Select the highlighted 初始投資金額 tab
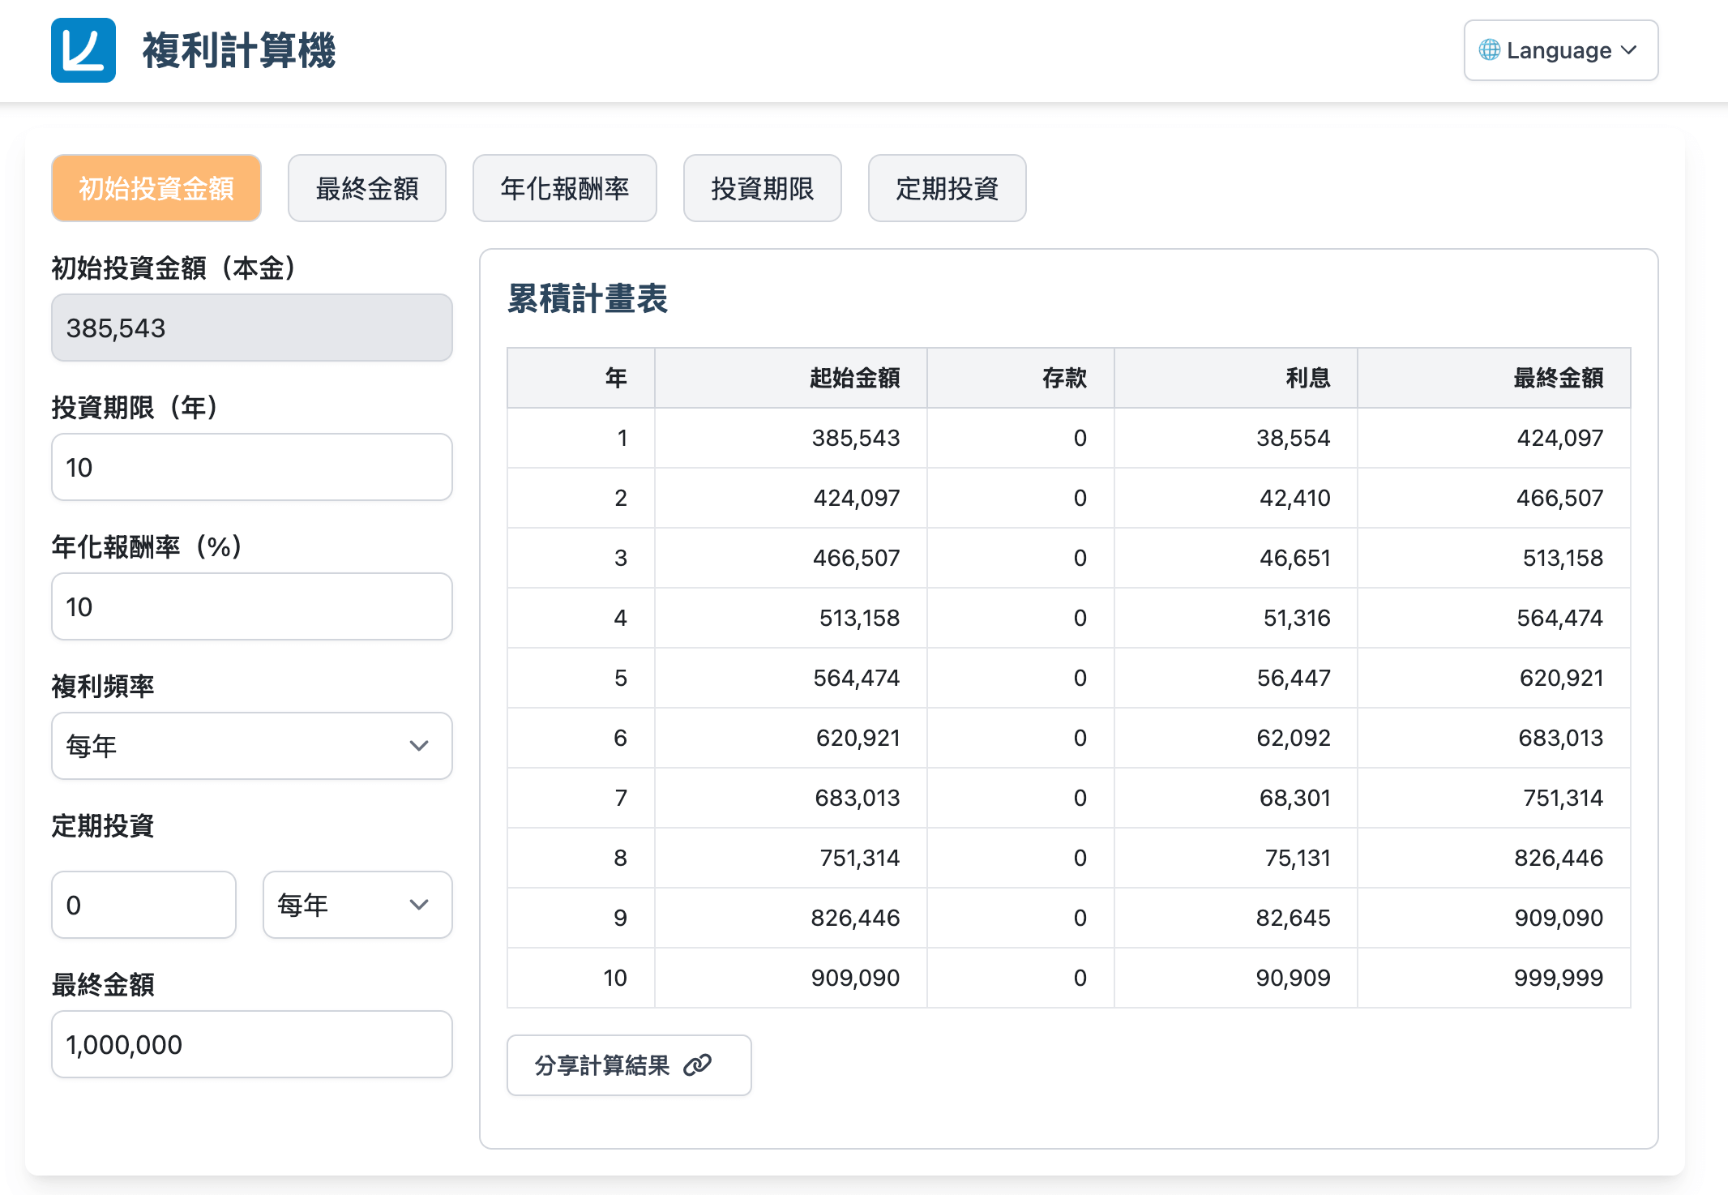Viewport: 1728px width, 1195px height. [x=156, y=188]
